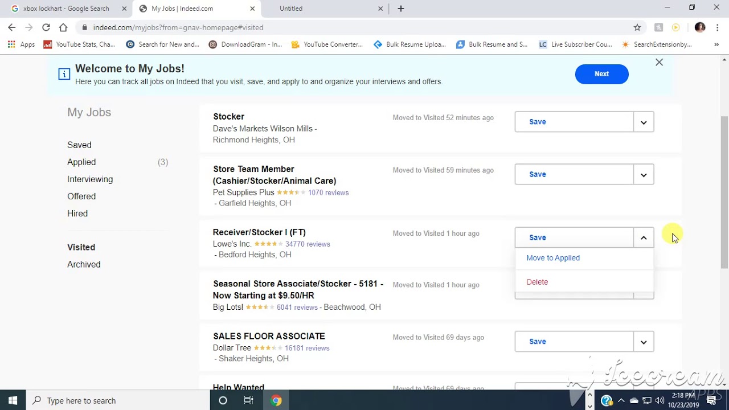Close the Untitled tab
729x410 pixels.
pyautogui.click(x=381, y=9)
